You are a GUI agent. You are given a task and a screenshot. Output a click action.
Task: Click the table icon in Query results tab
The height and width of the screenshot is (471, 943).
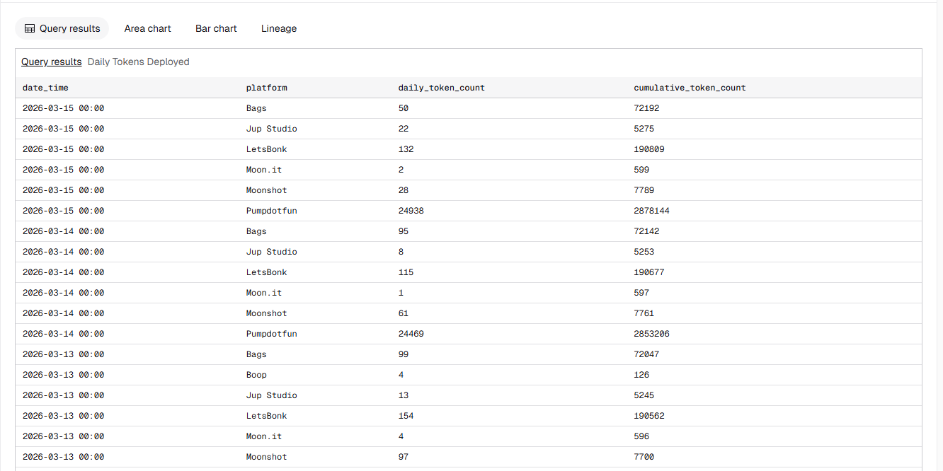point(30,29)
